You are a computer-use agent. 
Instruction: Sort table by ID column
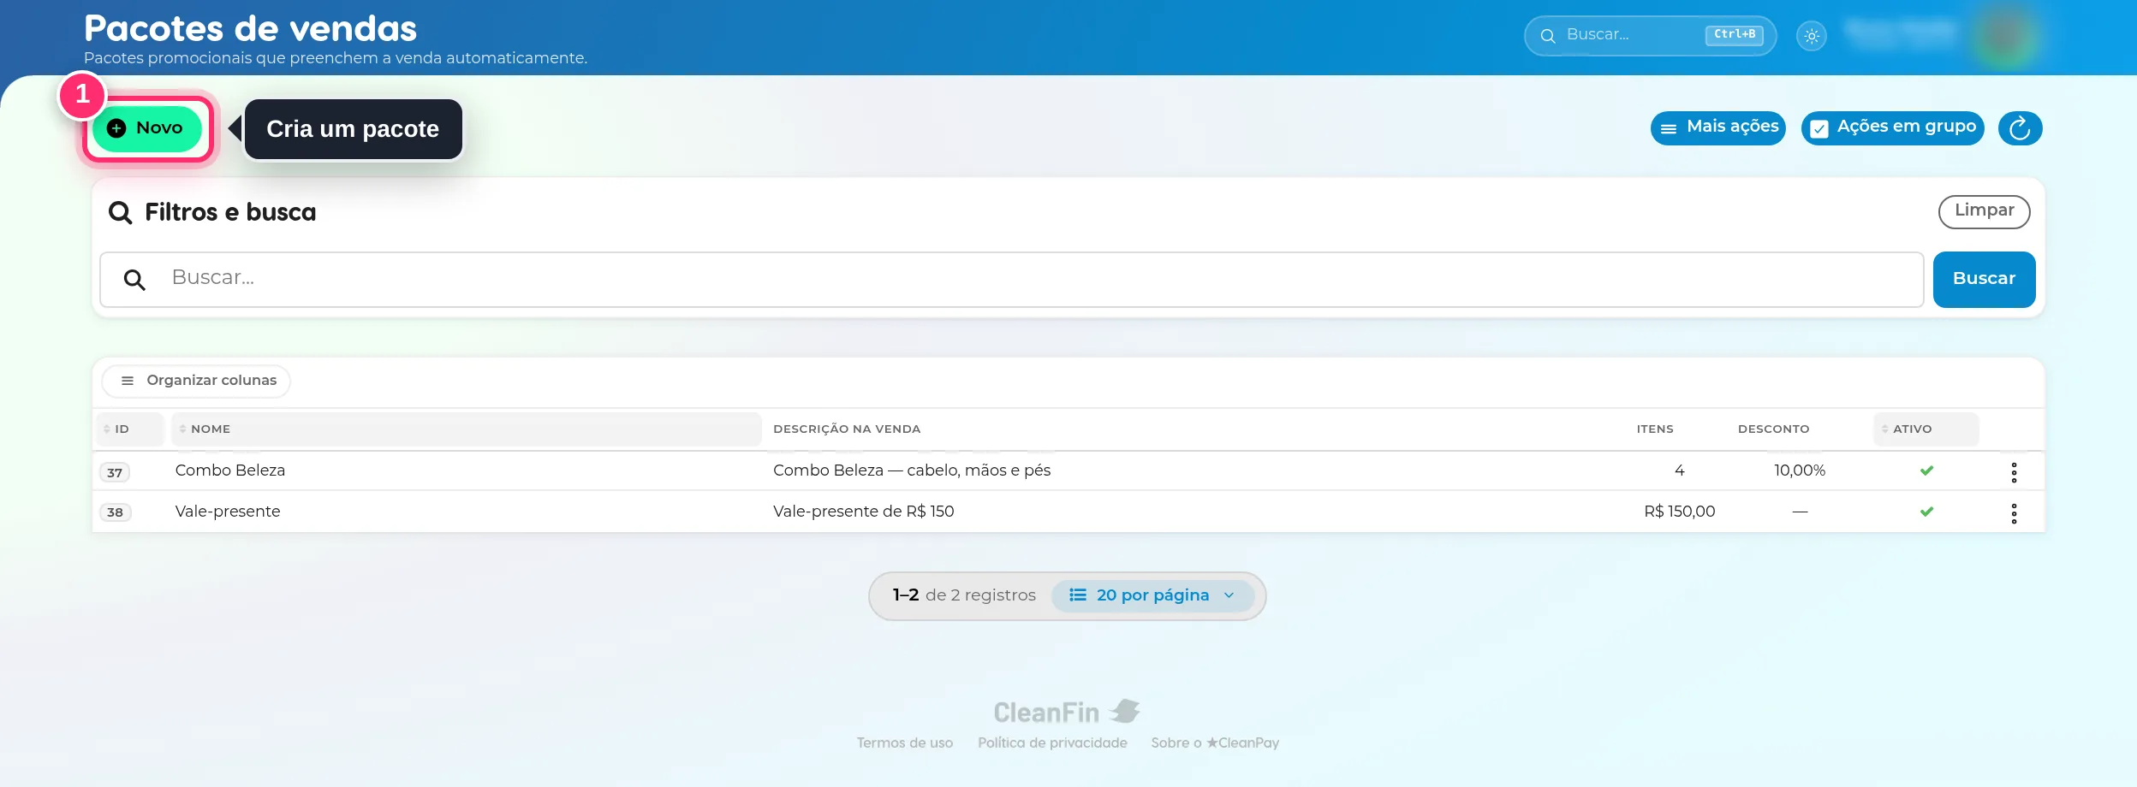[x=129, y=429]
